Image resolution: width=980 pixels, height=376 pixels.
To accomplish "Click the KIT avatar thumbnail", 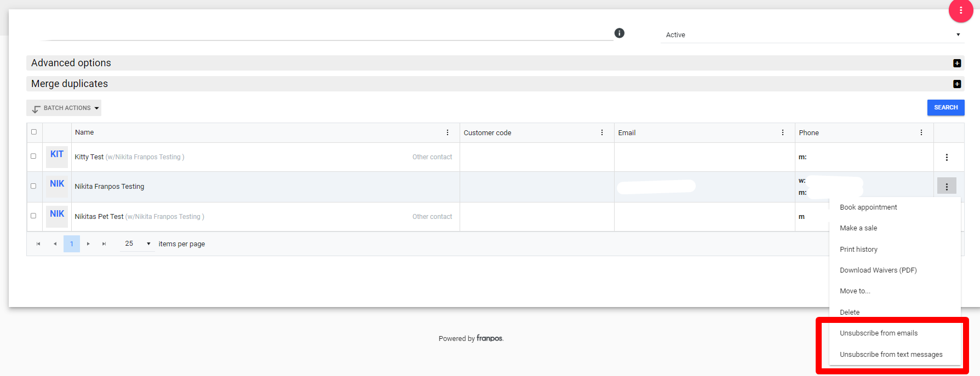I will [57, 157].
